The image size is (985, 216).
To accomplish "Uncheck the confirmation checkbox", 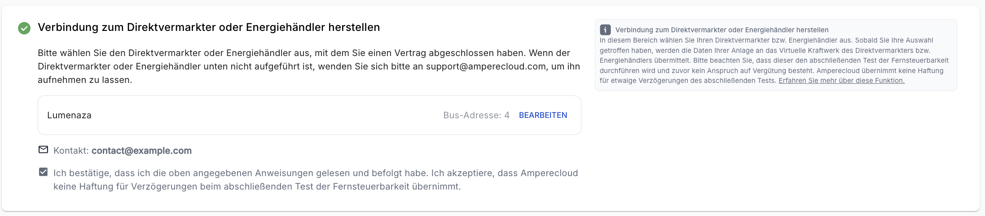I will (x=43, y=172).
